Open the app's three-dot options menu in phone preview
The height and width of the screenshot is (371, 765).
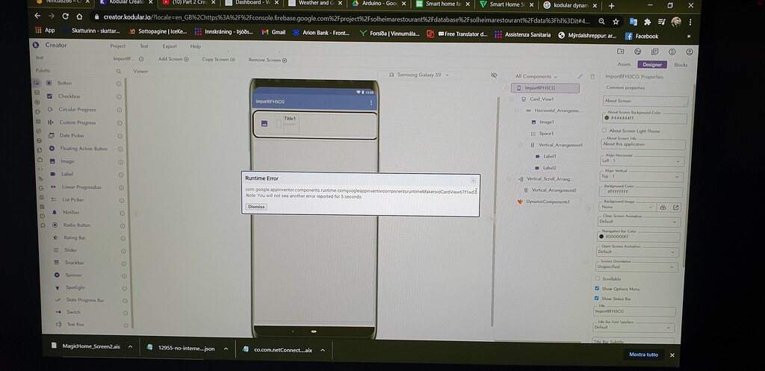coord(371,102)
